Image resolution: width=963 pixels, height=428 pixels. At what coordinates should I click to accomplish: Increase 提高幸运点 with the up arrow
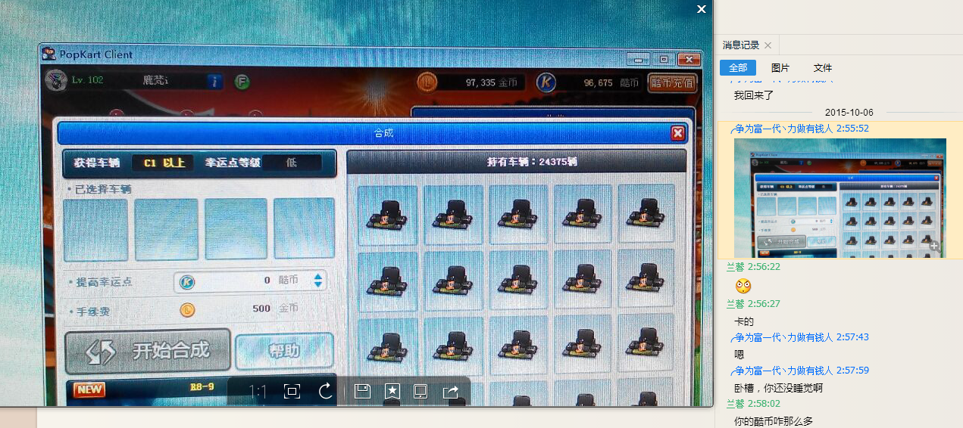click(x=318, y=276)
